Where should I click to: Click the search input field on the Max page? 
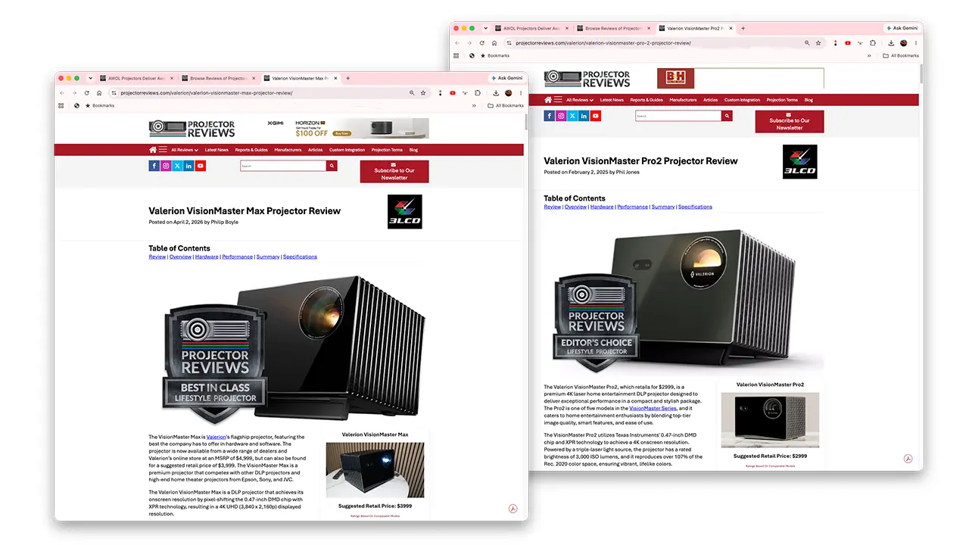[283, 165]
